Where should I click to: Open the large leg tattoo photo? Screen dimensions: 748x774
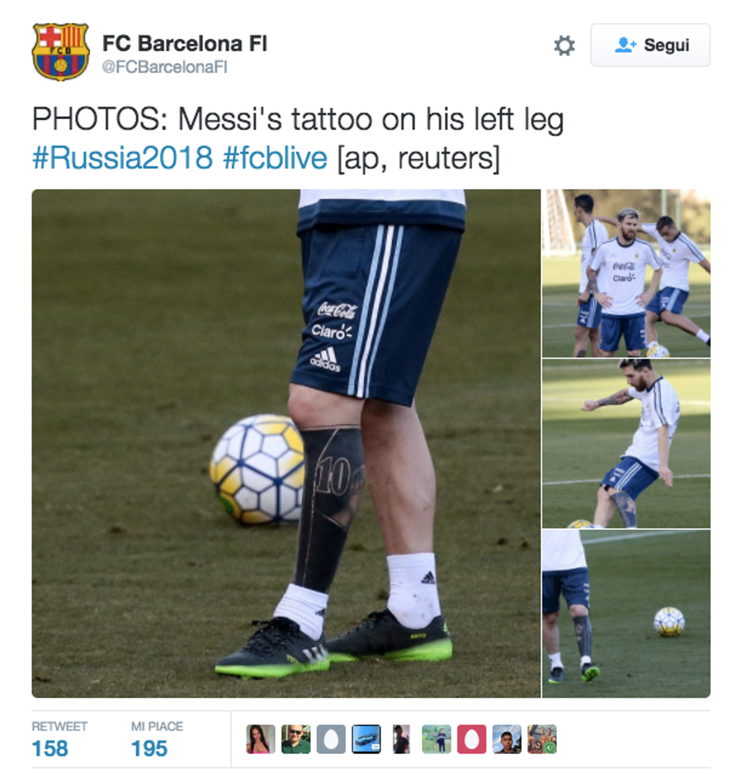click(286, 443)
